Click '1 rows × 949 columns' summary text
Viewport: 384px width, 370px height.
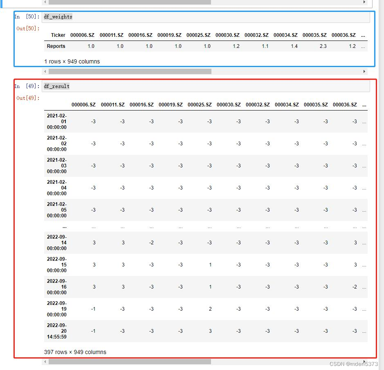pyautogui.click(x=72, y=61)
